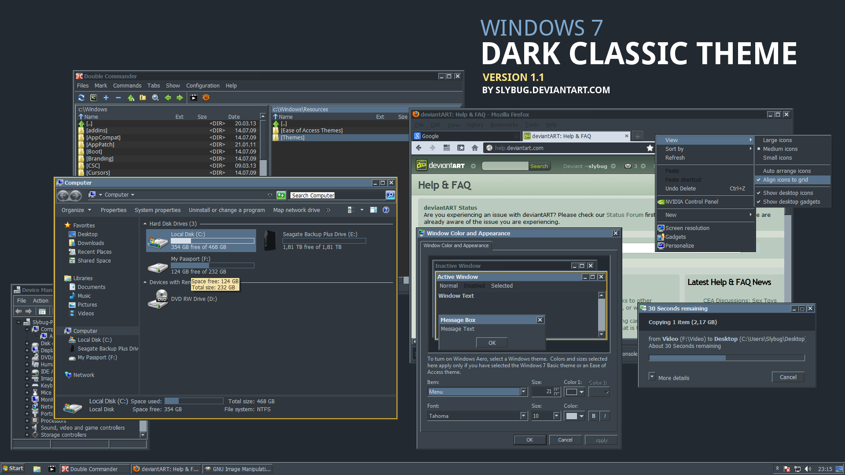Viewport: 845px width, 475px height.
Task: Click Map network drive in Explorer toolbar
Action: pyautogui.click(x=296, y=210)
